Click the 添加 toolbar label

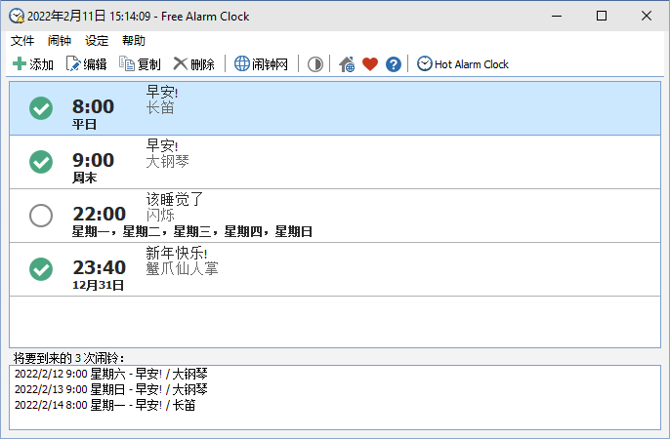click(x=41, y=64)
